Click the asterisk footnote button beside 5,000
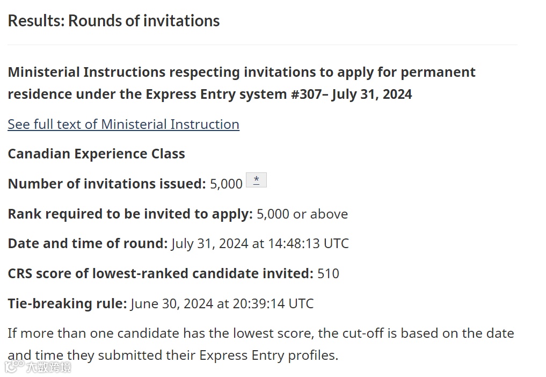The image size is (546, 377). (256, 180)
